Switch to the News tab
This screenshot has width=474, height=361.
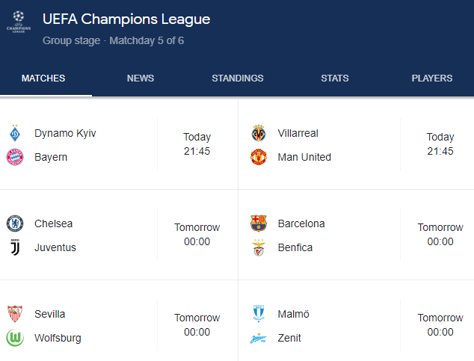pyautogui.click(x=141, y=78)
